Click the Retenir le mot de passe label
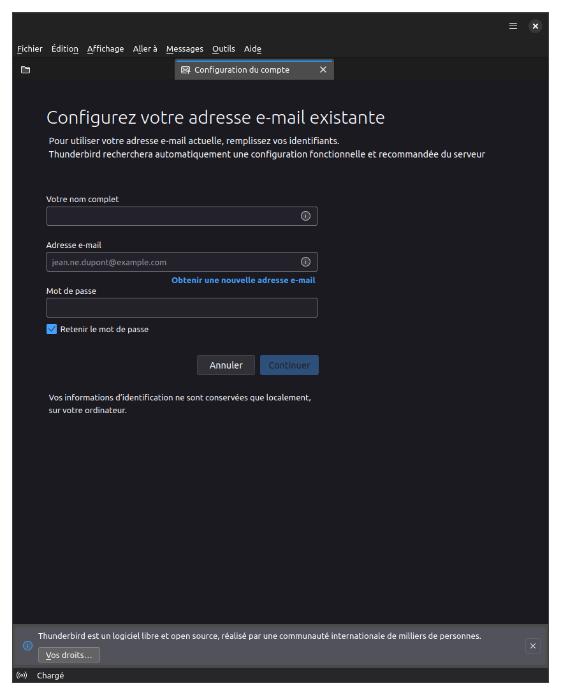Image resolution: width=561 pixels, height=695 pixels. point(104,329)
